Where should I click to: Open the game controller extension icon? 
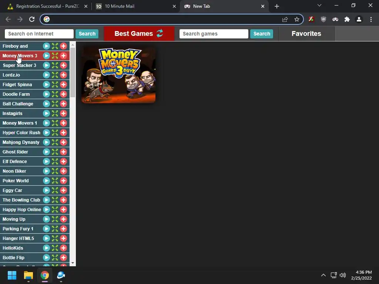tap(335, 19)
